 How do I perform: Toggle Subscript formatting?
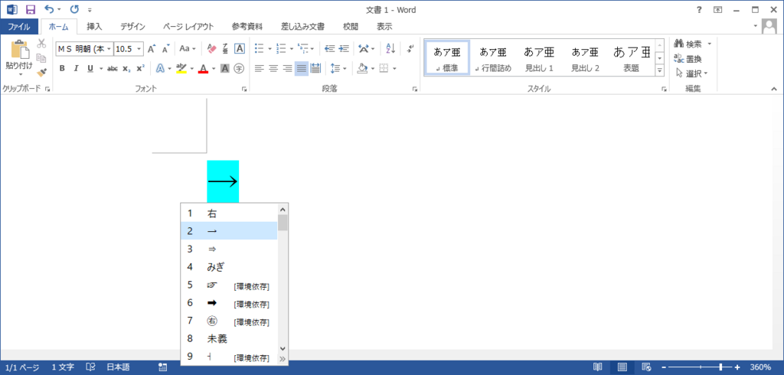126,69
